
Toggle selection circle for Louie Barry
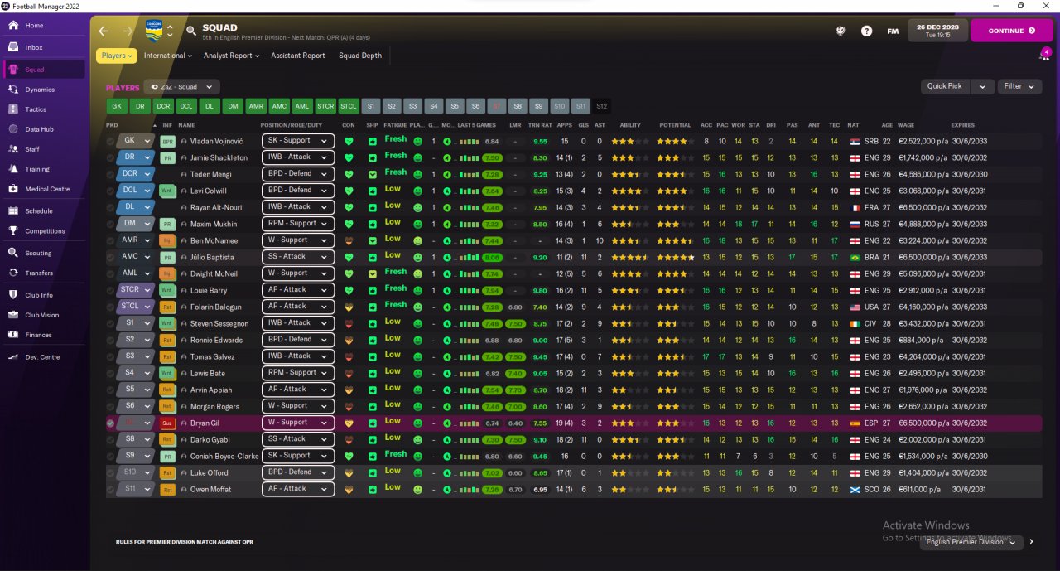tap(110, 290)
